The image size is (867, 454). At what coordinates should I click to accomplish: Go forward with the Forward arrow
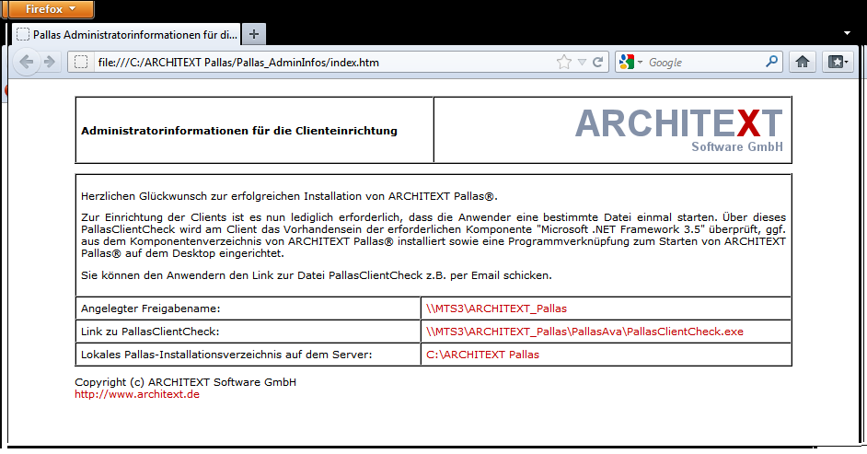coord(50,62)
